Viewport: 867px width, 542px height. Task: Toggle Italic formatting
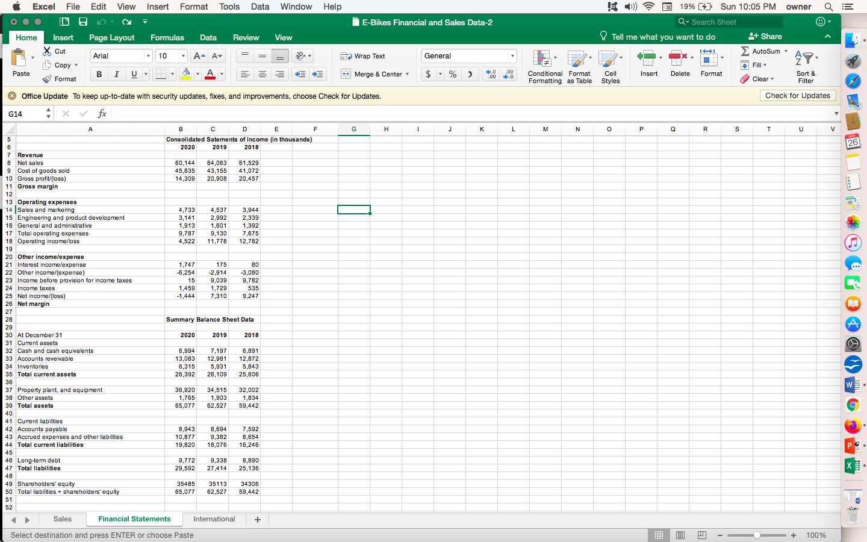click(x=117, y=74)
